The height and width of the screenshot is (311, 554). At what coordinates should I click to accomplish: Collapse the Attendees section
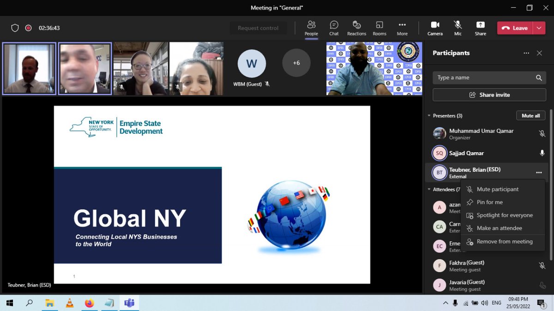(429, 190)
